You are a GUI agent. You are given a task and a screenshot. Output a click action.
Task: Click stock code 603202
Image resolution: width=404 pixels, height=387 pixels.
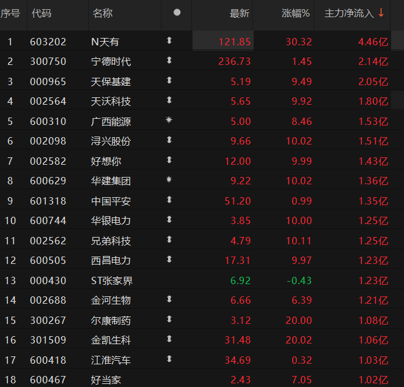(x=48, y=42)
